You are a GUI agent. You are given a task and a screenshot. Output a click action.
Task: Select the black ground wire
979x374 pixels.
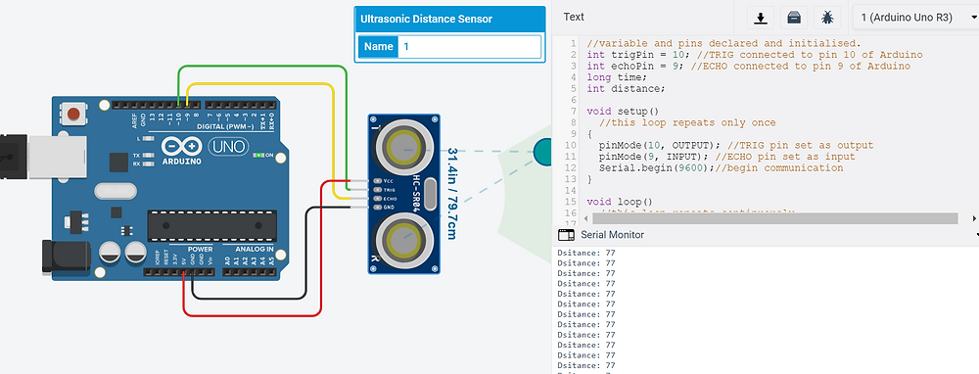click(250, 298)
